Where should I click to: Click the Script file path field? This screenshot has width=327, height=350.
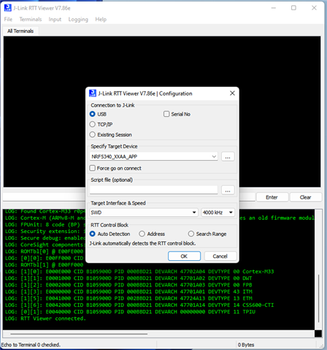click(x=153, y=190)
